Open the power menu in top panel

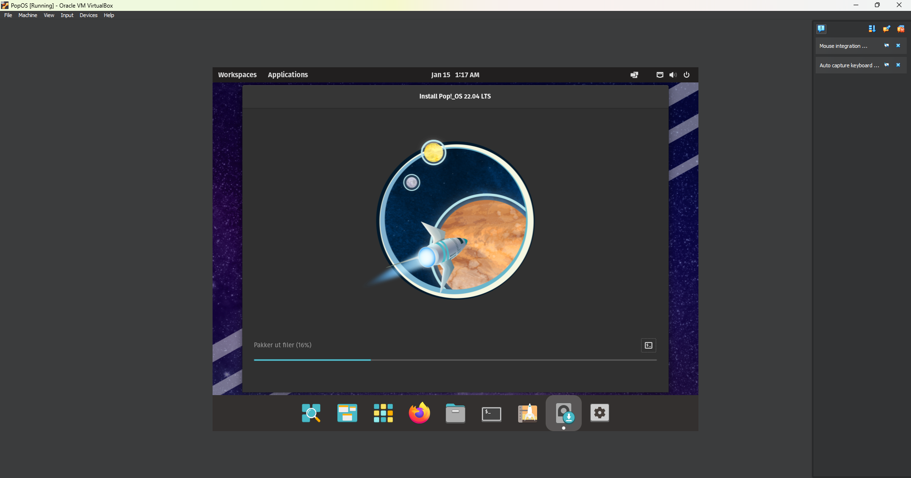point(687,75)
